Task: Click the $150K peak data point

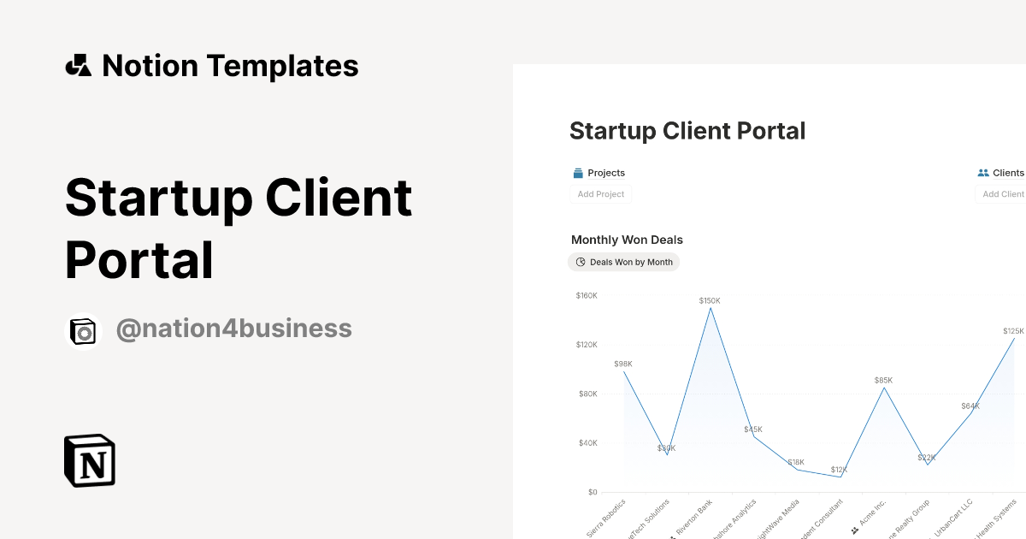Action: 710,308
